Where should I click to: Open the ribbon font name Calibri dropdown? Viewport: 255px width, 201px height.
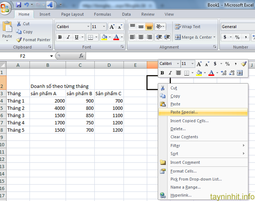point(88,27)
